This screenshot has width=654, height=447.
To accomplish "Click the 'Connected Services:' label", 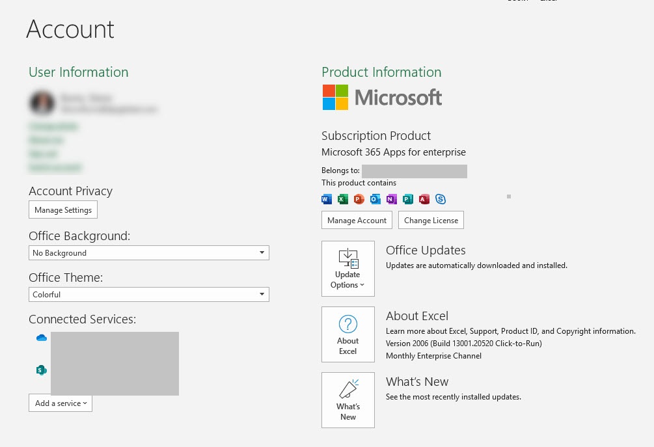I will 82,319.
